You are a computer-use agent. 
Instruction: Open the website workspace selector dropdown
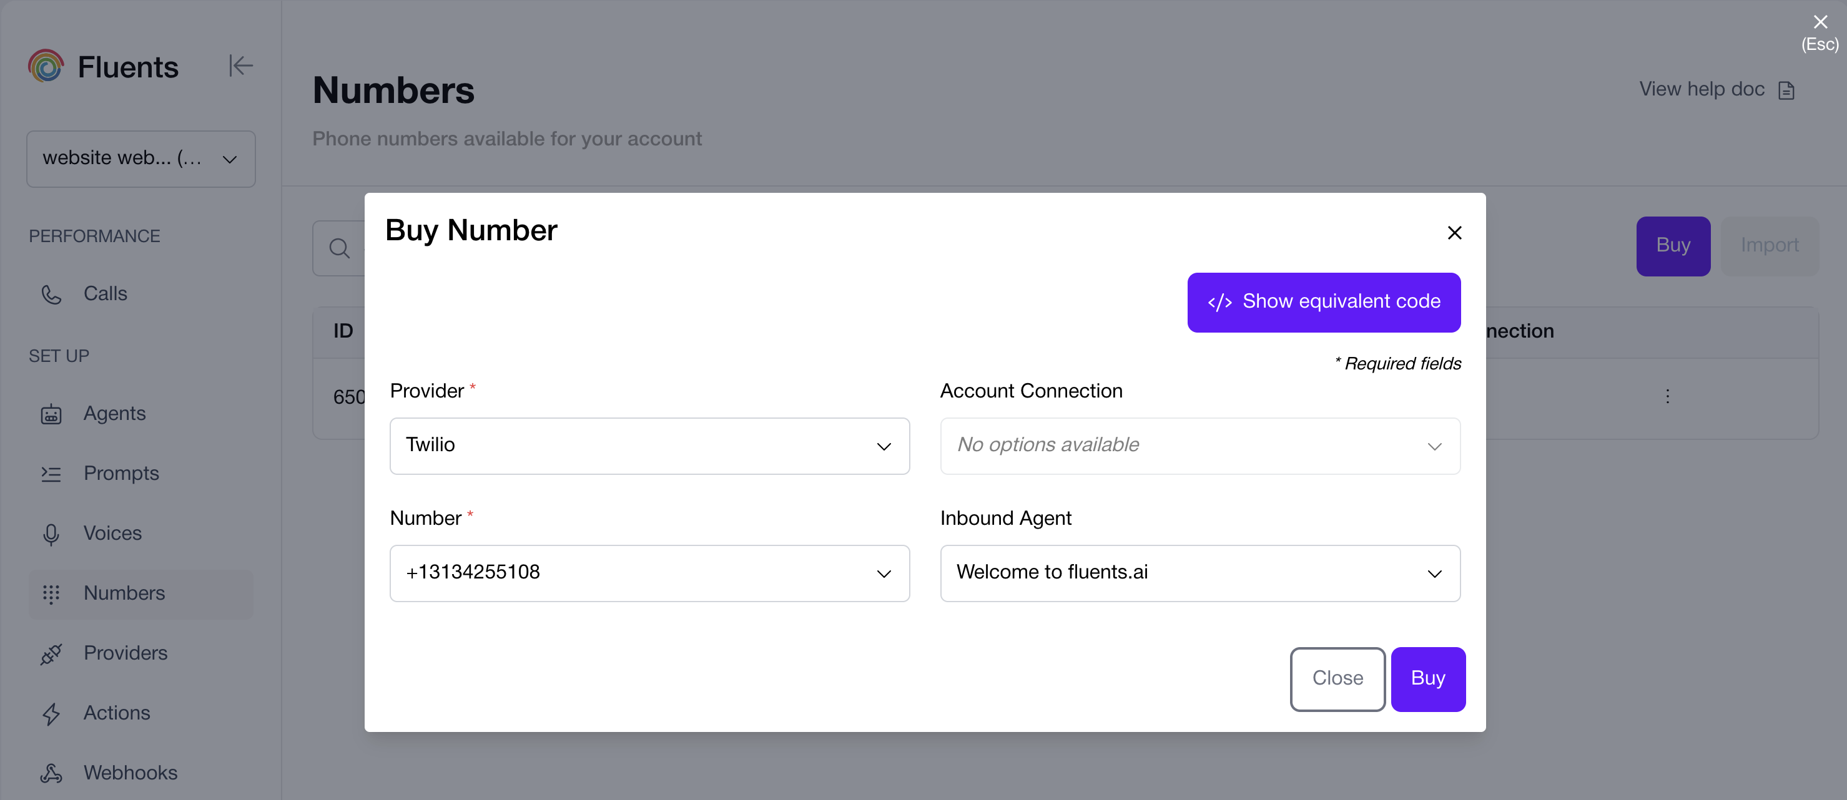141,159
